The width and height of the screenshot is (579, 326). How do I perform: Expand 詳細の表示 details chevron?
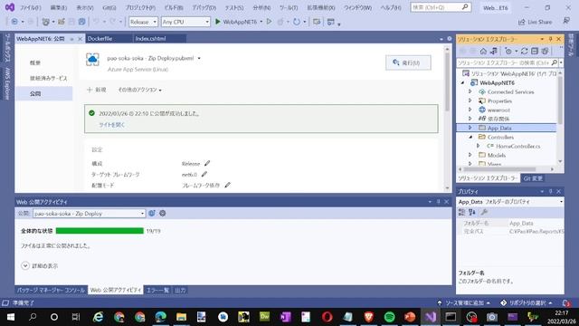coord(25,265)
